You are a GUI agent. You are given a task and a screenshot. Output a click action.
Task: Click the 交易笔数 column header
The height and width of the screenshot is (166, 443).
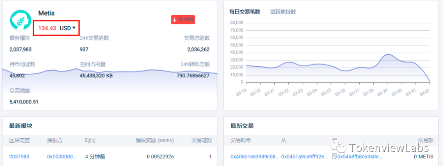point(202,140)
